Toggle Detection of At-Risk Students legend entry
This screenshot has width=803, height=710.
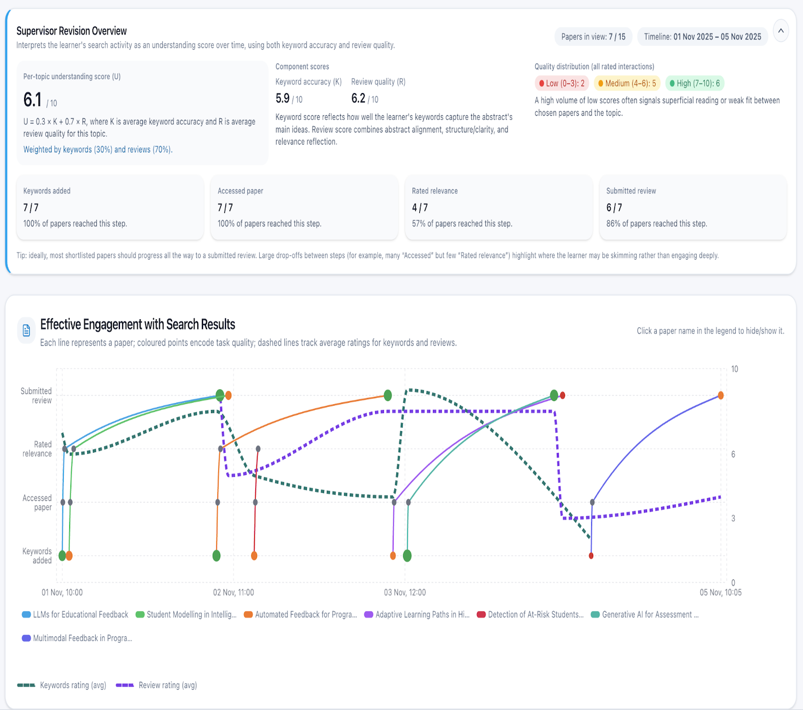530,615
